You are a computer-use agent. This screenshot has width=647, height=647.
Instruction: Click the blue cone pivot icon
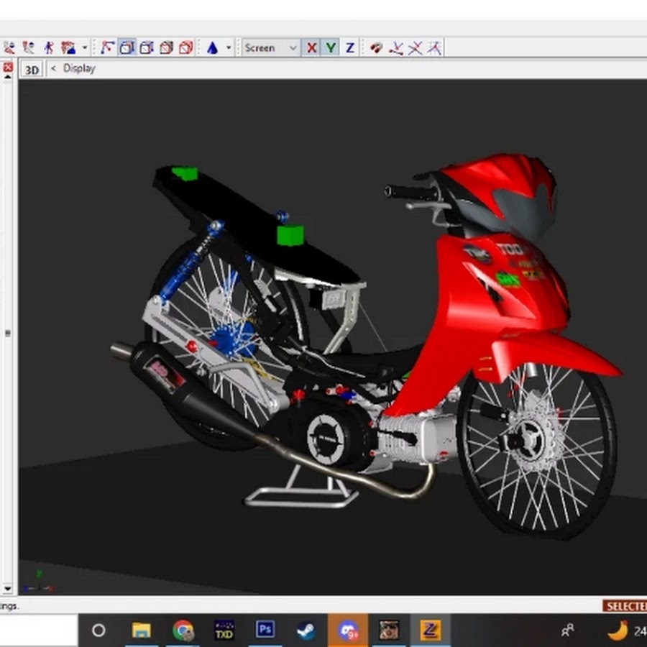coord(212,48)
